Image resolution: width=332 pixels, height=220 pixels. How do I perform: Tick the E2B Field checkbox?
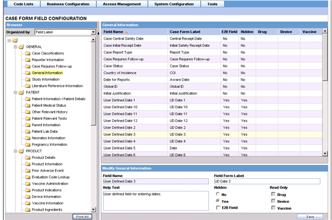(x=218, y=208)
